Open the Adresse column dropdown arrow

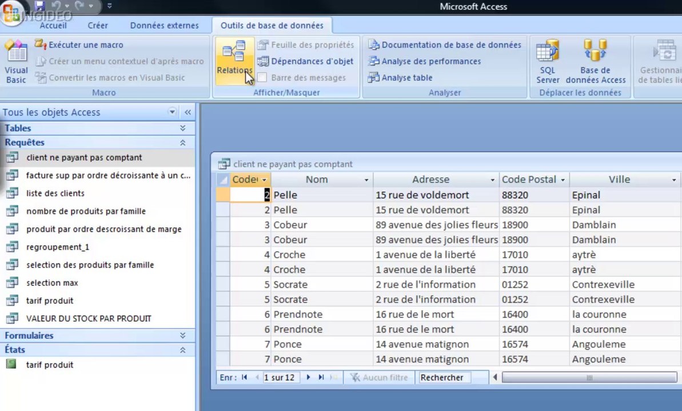click(x=492, y=180)
